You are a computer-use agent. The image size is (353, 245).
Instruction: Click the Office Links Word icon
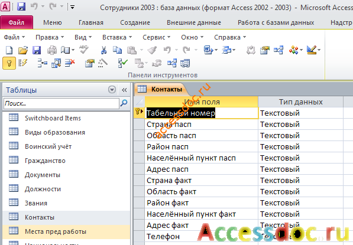click(x=208, y=50)
